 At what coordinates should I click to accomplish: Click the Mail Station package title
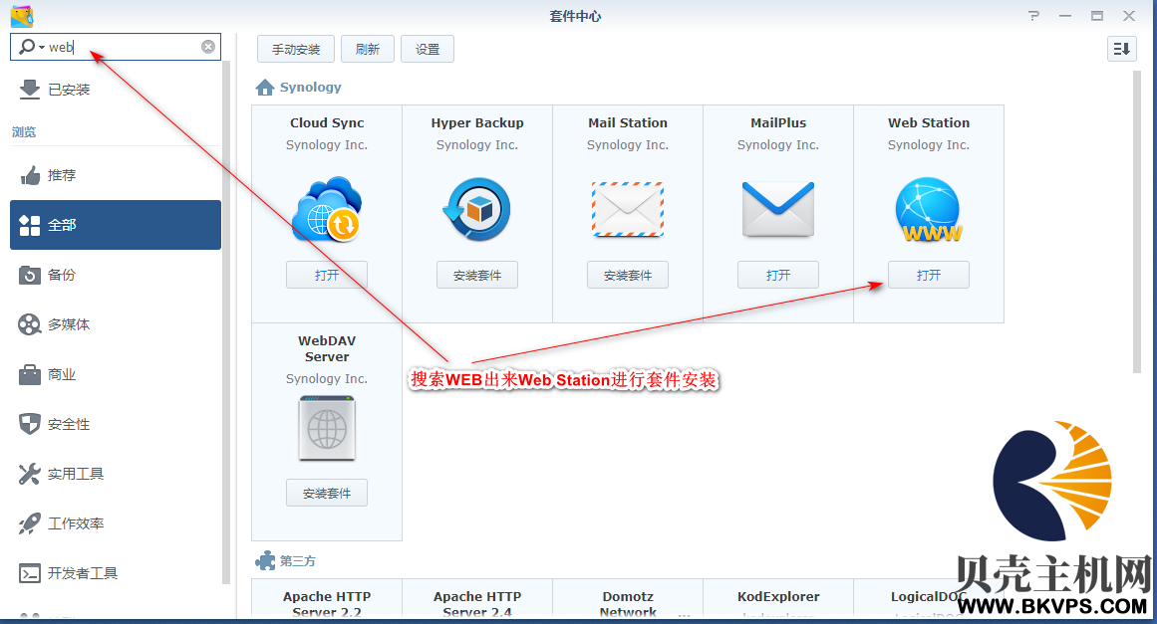[628, 123]
